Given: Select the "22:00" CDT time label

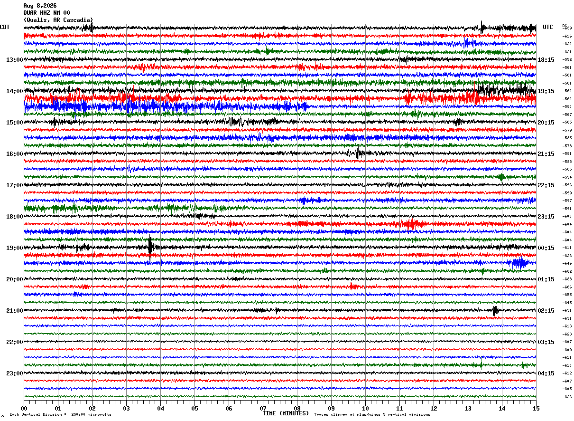Looking at the screenshot, I should 15,342.
